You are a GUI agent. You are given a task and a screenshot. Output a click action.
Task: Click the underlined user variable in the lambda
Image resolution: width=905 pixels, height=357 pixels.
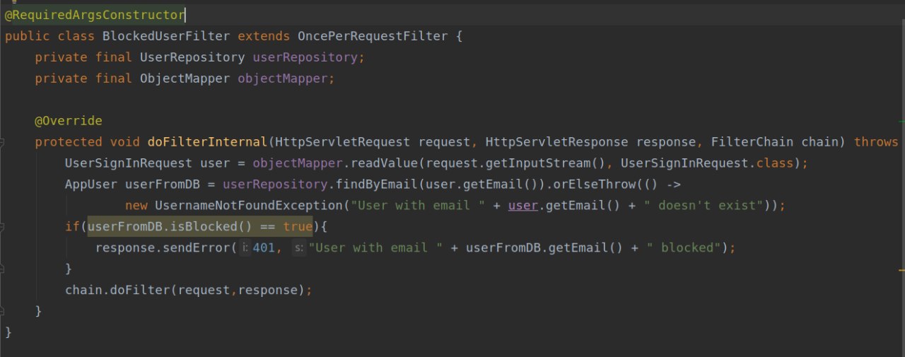pyautogui.click(x=523, y=206)
